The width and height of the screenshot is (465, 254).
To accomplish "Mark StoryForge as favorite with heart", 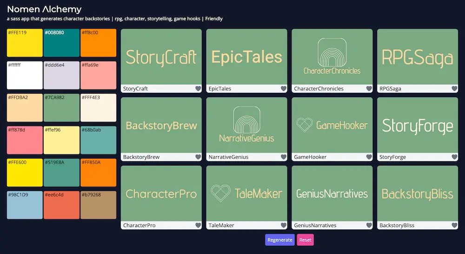I will 455,157.
